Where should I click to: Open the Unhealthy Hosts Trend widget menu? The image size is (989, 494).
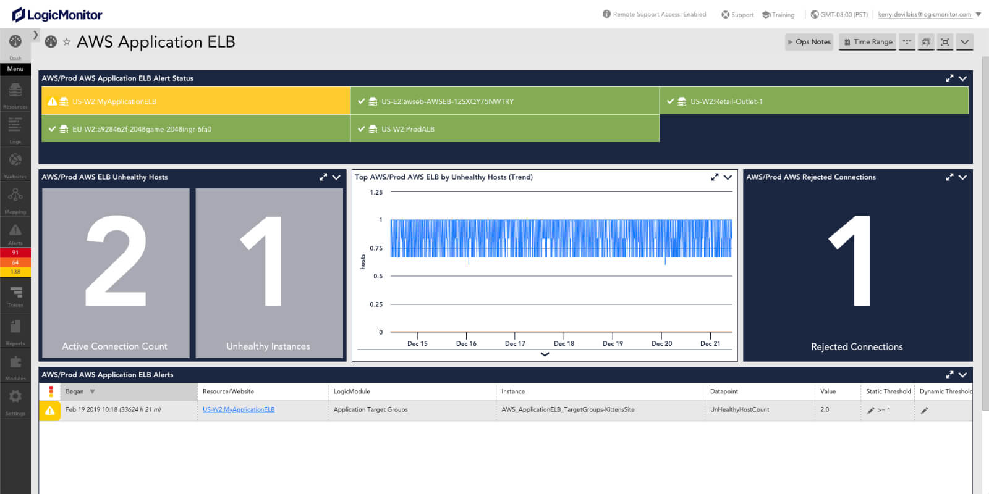pyautogui.click(x=728, y=177)
